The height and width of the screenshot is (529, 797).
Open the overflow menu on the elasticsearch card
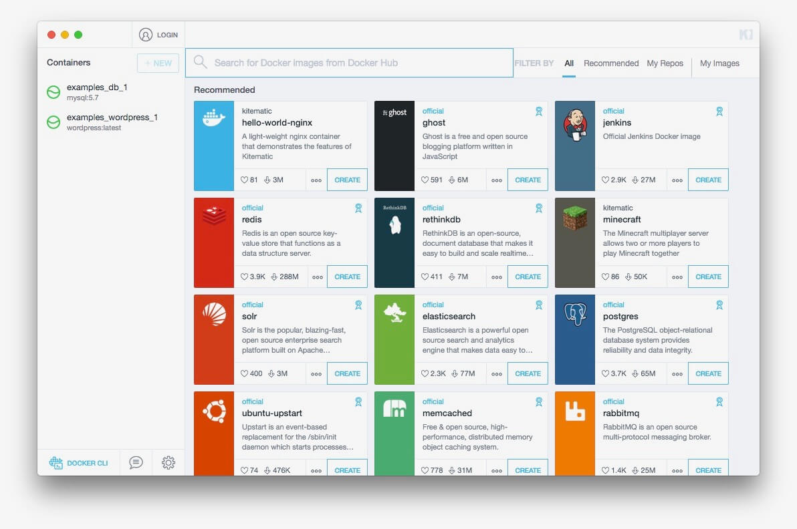coord(497,373)
